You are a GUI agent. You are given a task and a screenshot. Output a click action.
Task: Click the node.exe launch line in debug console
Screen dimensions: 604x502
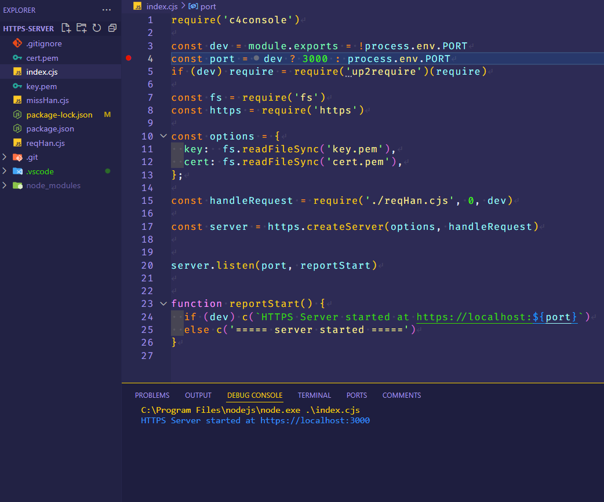tap(250, 410)
